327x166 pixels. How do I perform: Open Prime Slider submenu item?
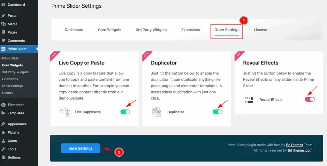click(11, 58)
